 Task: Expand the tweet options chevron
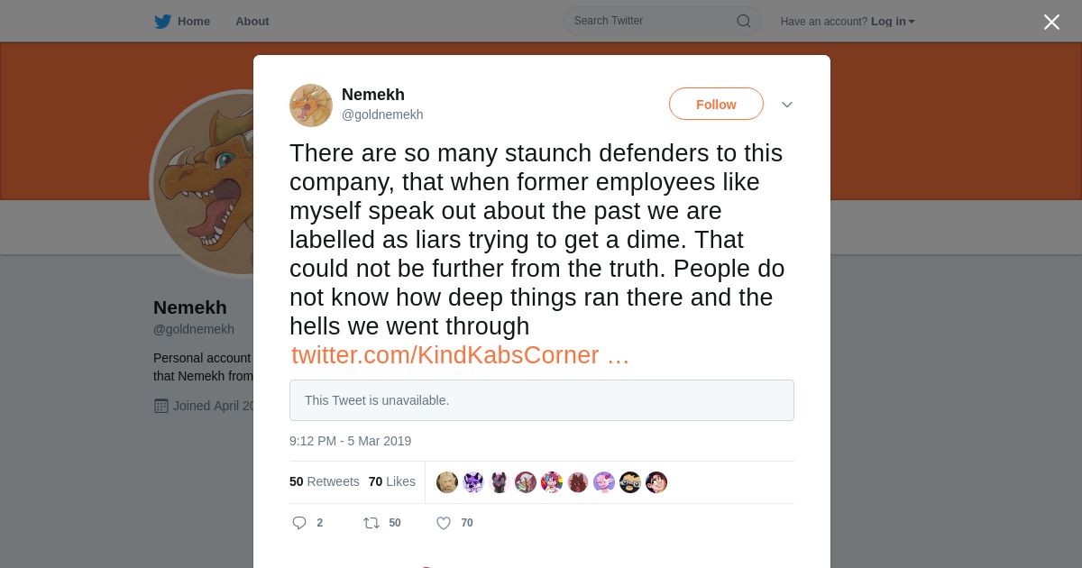pyautogui.click(x=787, y=105)
